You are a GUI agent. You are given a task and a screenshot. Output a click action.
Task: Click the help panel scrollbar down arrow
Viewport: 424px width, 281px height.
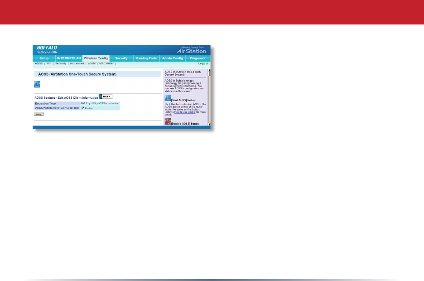coord(209,124)
